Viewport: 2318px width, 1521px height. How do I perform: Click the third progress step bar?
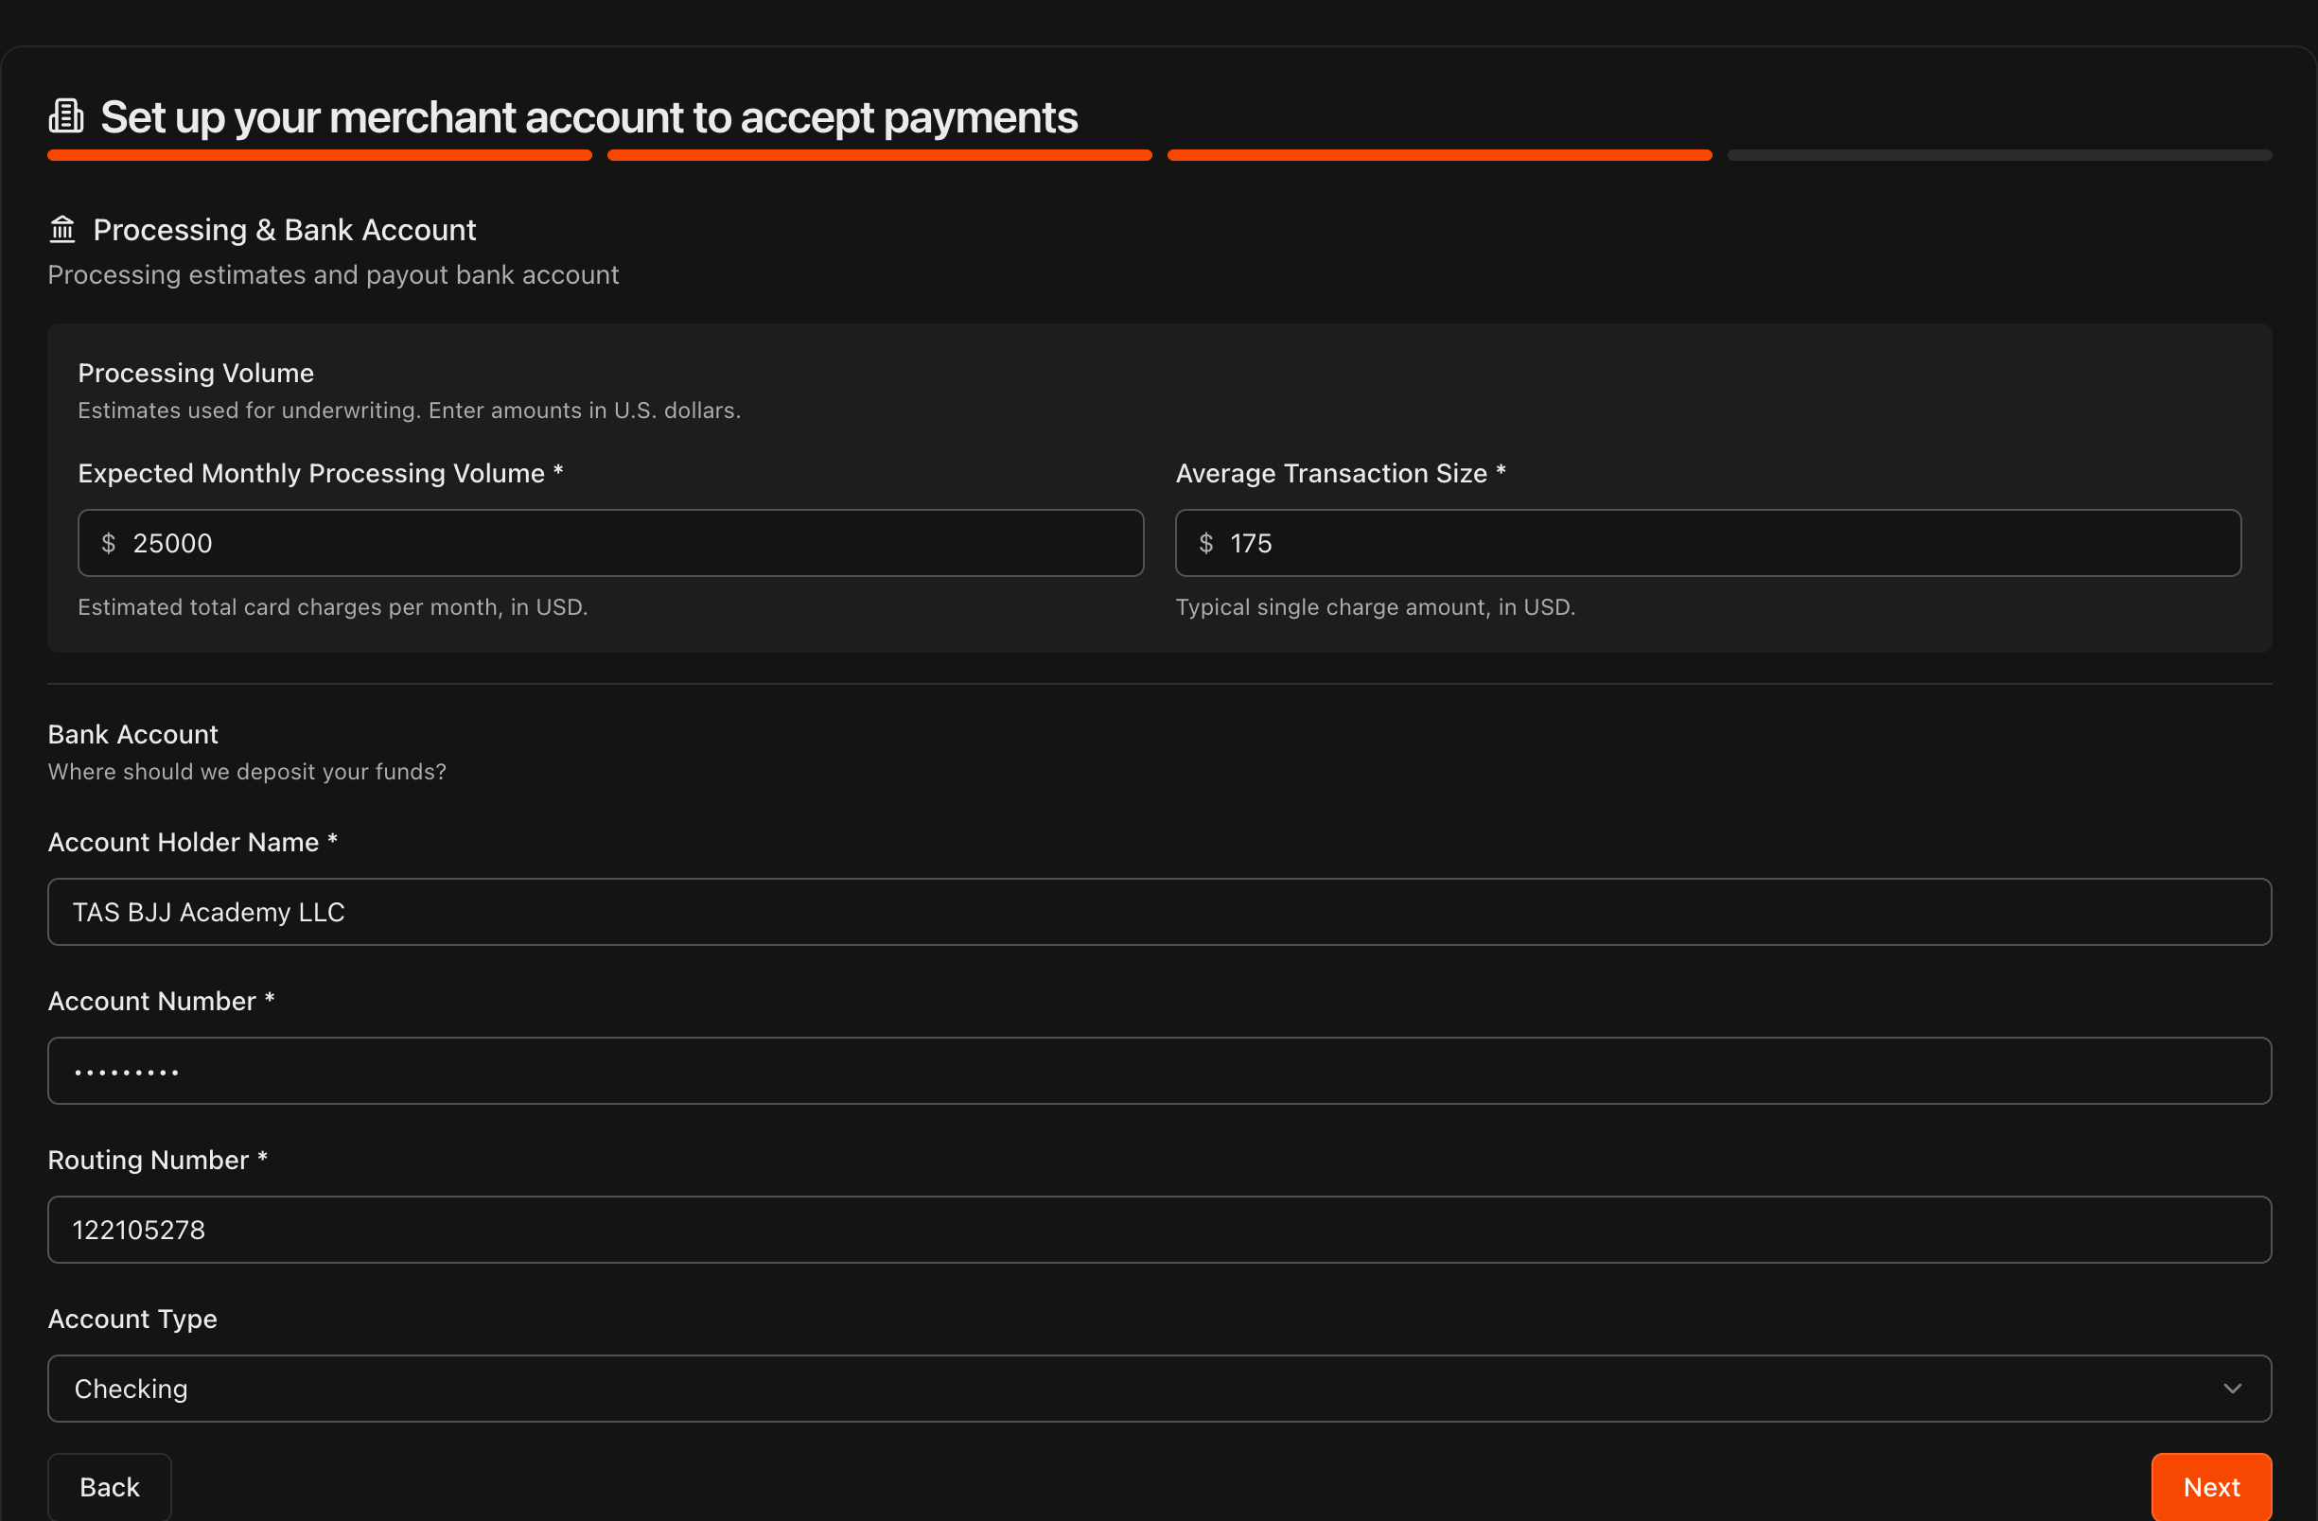click(x=1439, y=156)
